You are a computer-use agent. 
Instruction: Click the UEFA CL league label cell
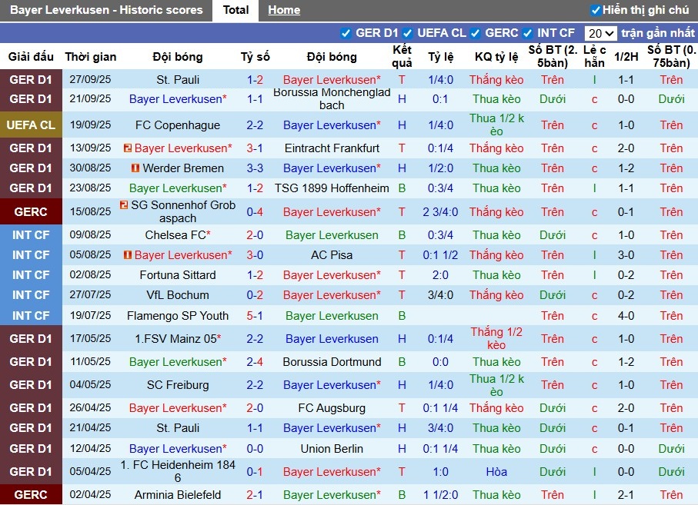point(31,125)
